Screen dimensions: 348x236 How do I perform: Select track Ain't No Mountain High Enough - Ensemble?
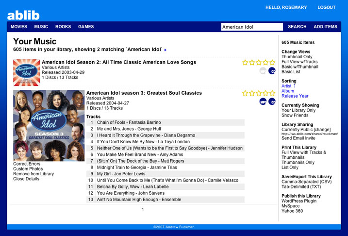coord(166,200)
